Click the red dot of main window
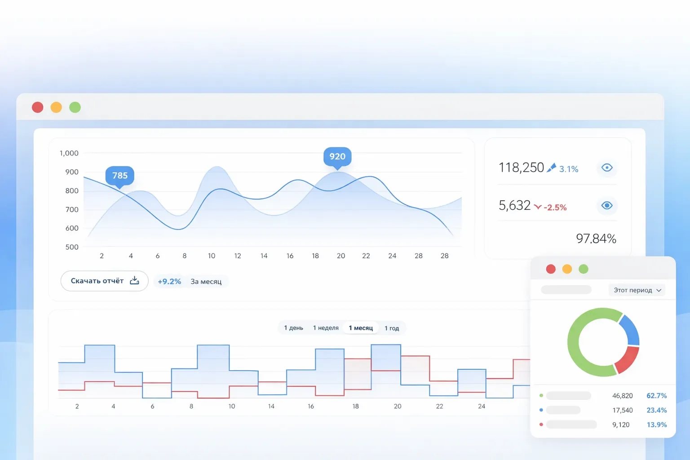690x460 pixels. (x=38, y=107)
